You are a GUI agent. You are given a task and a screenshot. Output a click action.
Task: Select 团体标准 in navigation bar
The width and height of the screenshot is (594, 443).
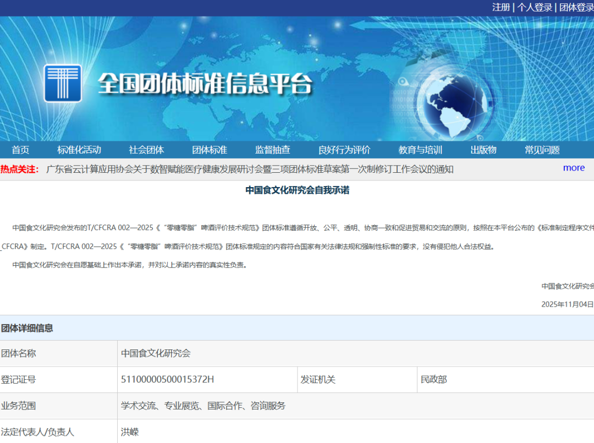click(210, 150)
